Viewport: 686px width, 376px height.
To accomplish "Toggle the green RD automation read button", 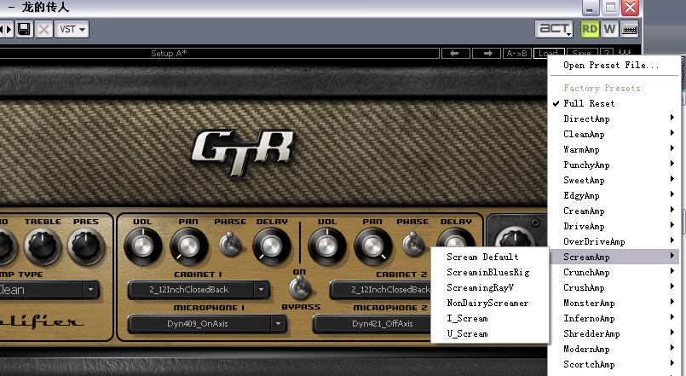I will tap(590, 29).
